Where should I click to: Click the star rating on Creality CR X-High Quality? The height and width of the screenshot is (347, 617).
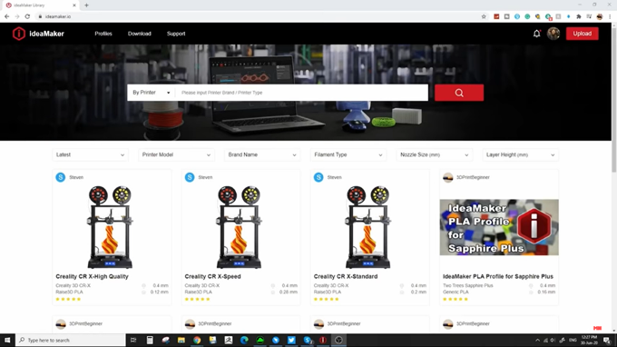tap(68, 300)
